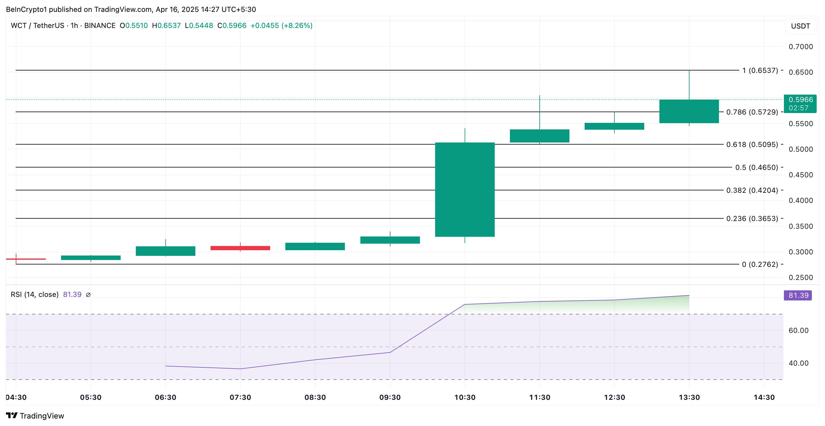Click the USDT currency button
The height and width of the screenshot is (426, 825).
tap(800, 26)
